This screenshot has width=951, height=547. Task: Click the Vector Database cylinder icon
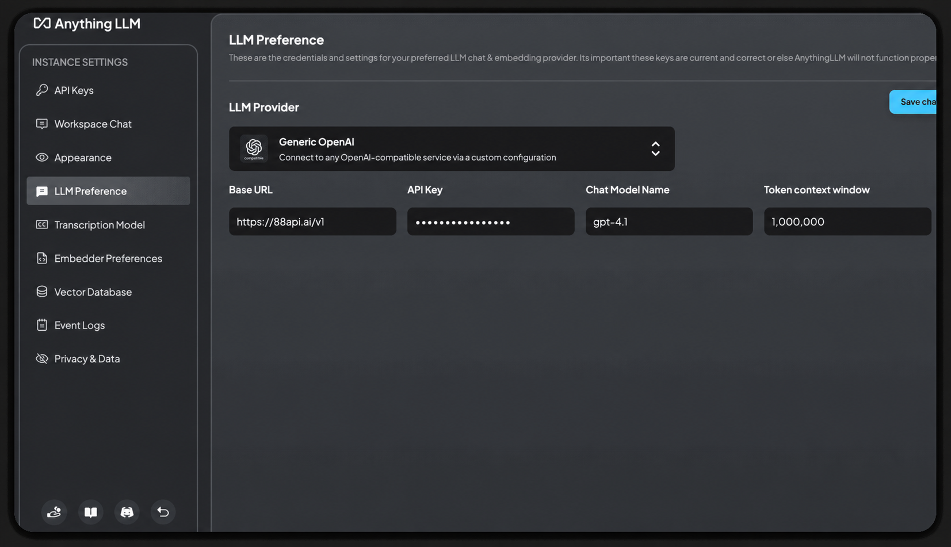(x=42, y=292)
